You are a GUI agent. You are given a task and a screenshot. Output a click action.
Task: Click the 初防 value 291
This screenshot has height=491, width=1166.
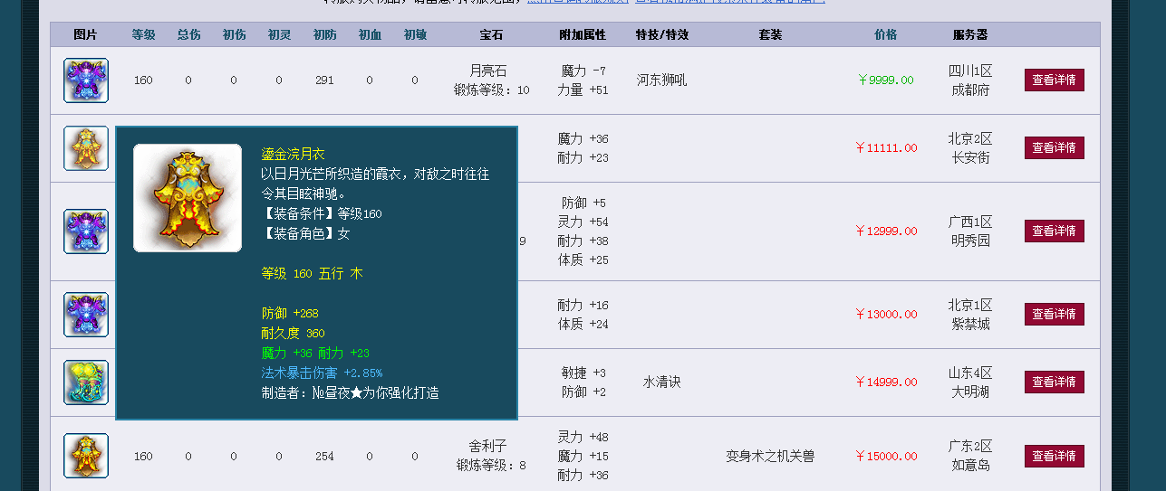click(x=324, y=80)
